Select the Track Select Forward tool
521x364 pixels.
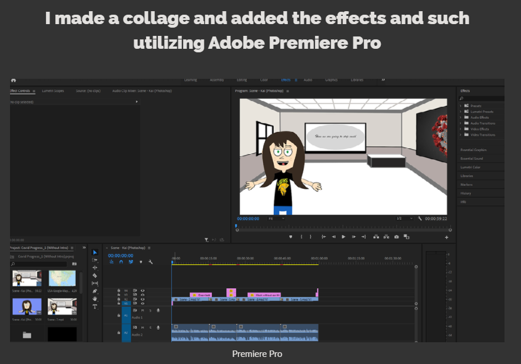[x=95, y=260]
